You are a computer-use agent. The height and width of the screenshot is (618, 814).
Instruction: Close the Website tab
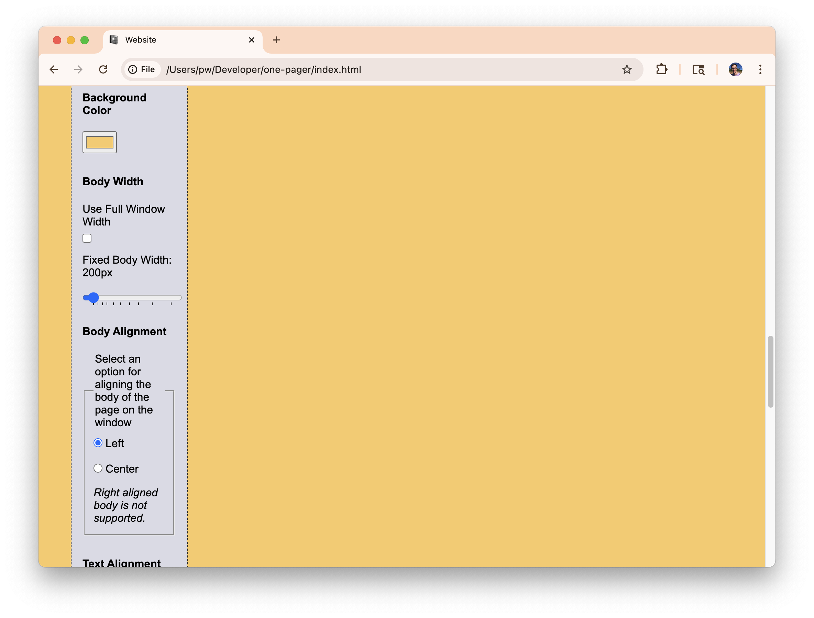252,40
